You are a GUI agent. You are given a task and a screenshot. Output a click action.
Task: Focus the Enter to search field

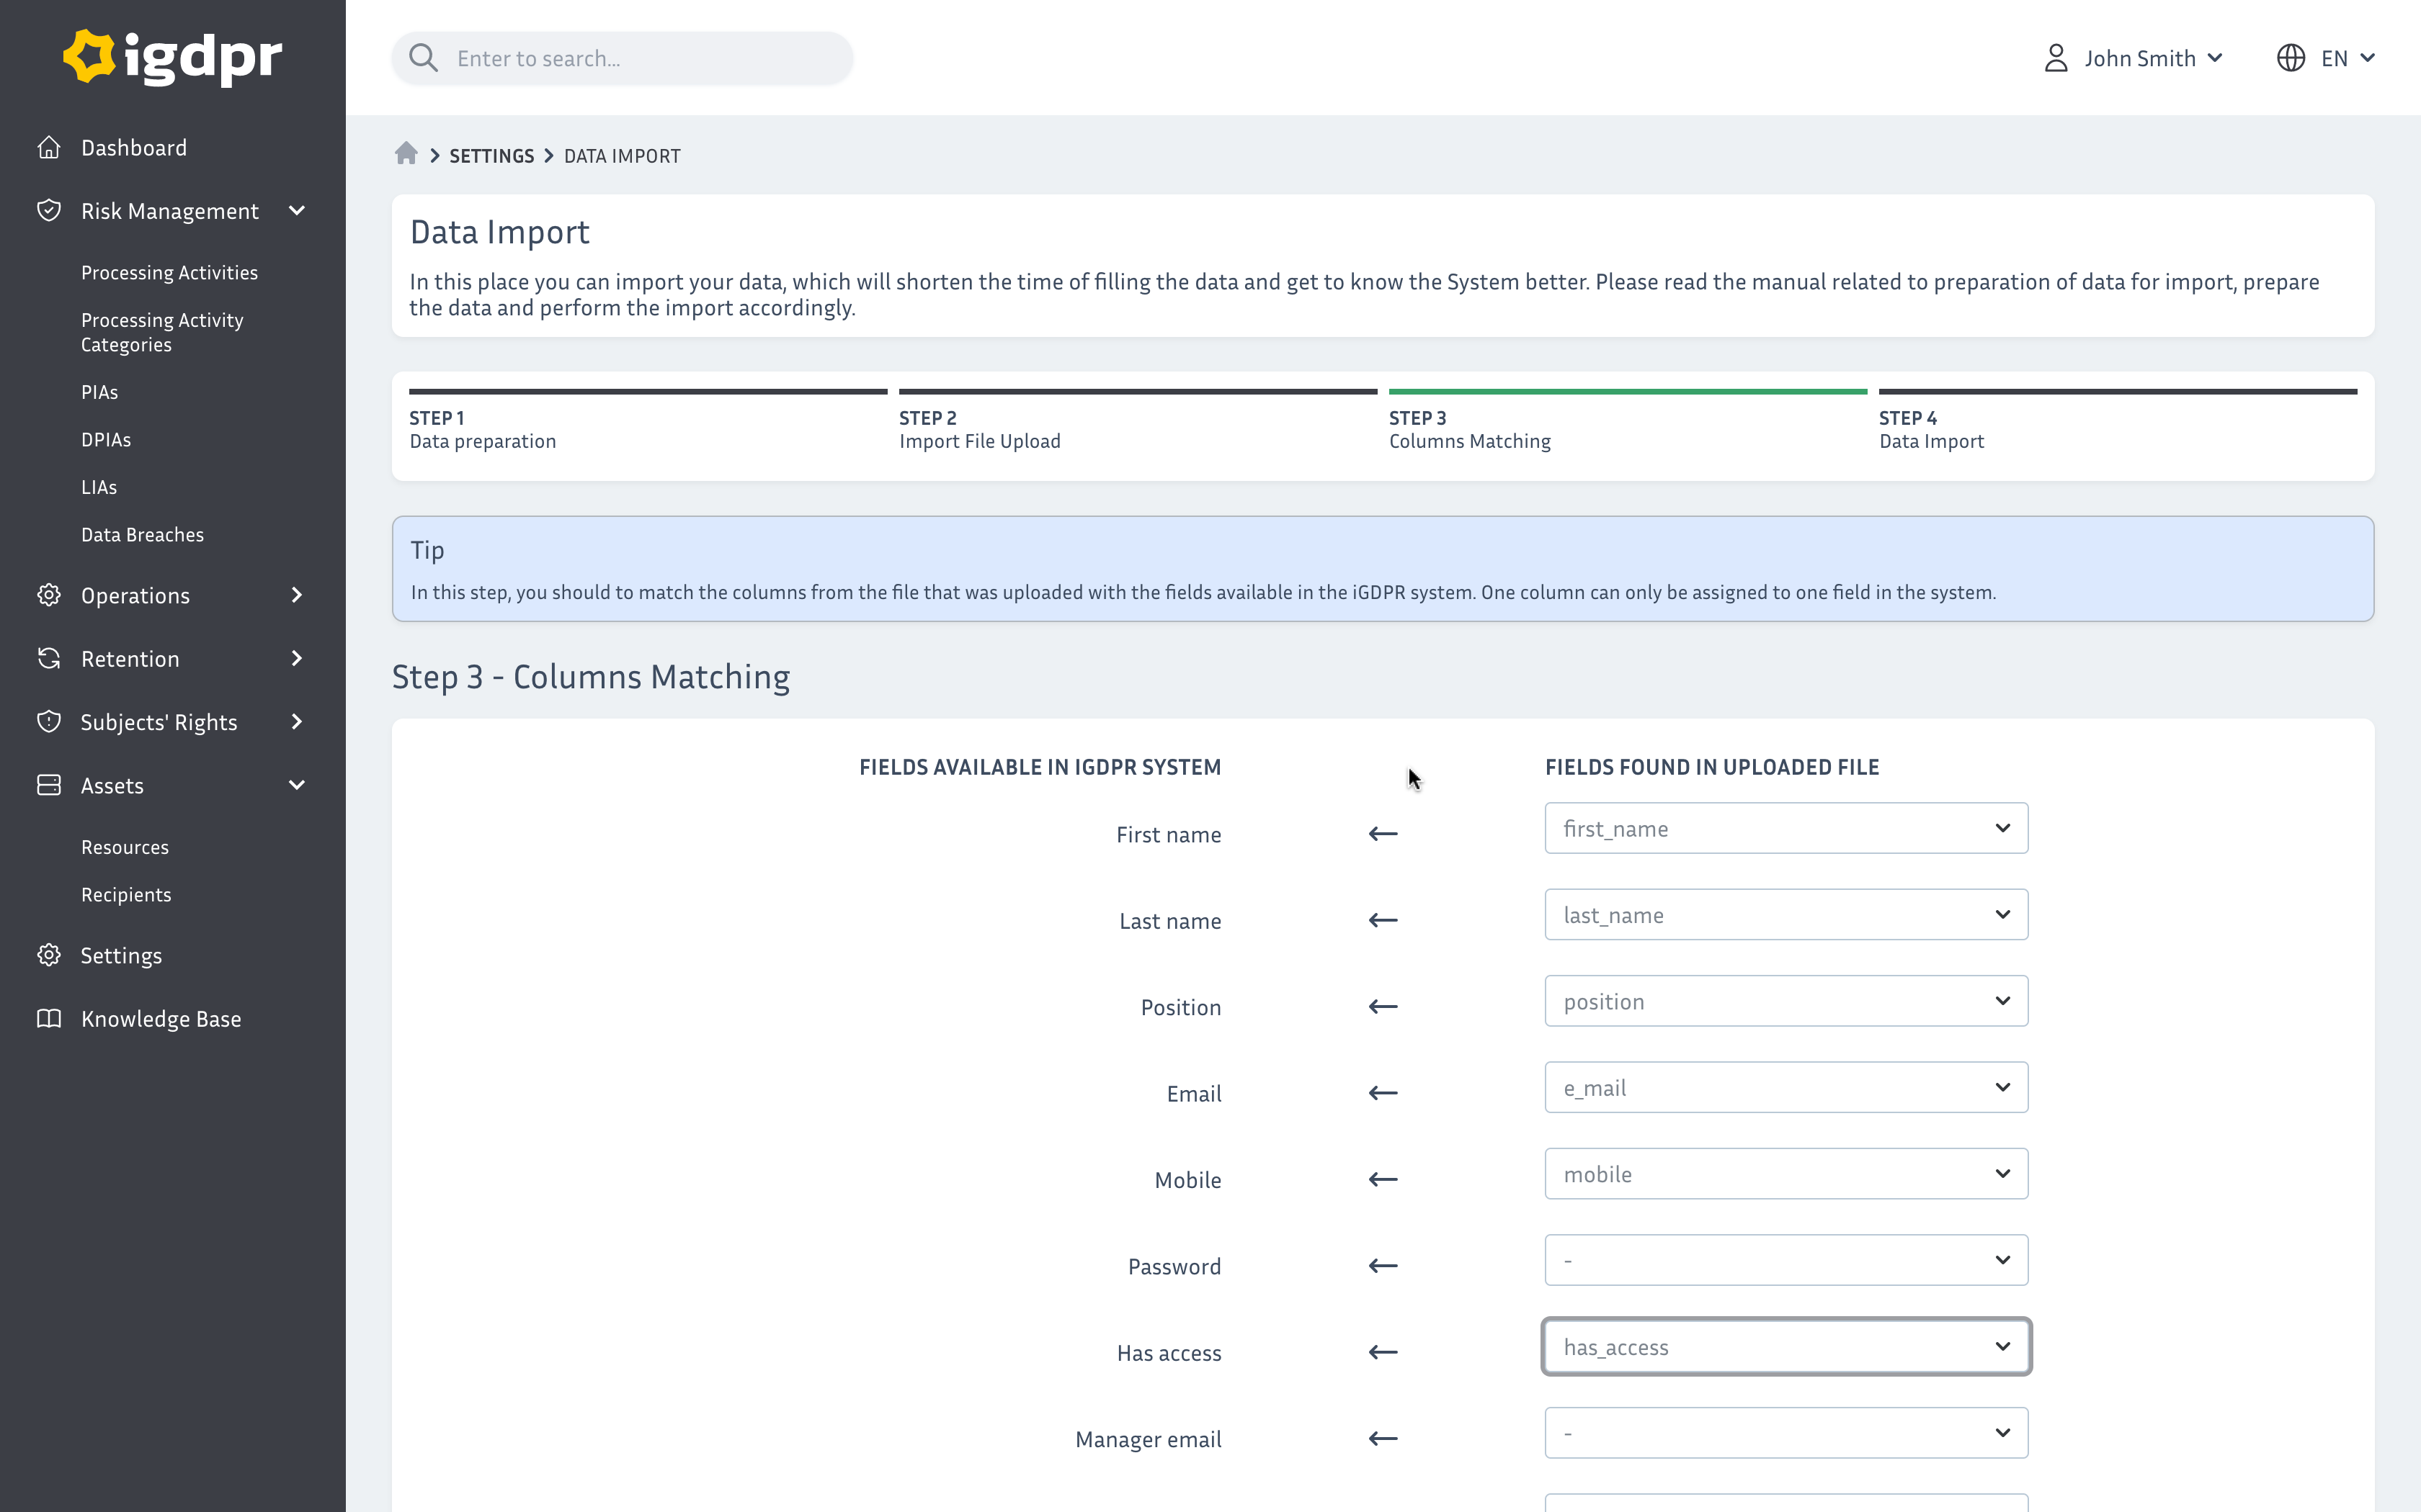pyautogui.click(x=641, y=58)
